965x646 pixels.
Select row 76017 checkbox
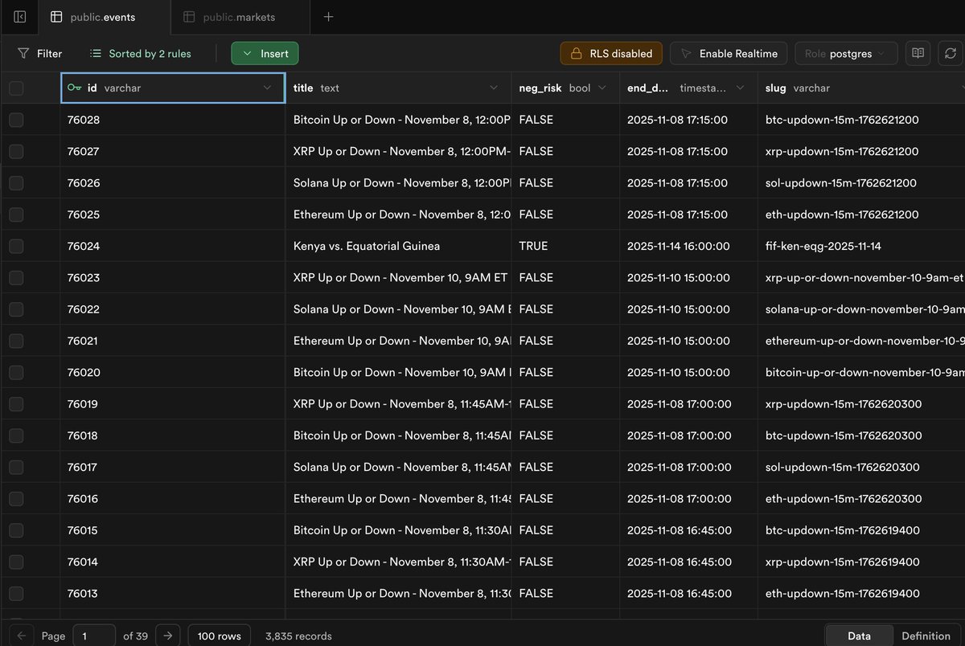coord(16,467)
